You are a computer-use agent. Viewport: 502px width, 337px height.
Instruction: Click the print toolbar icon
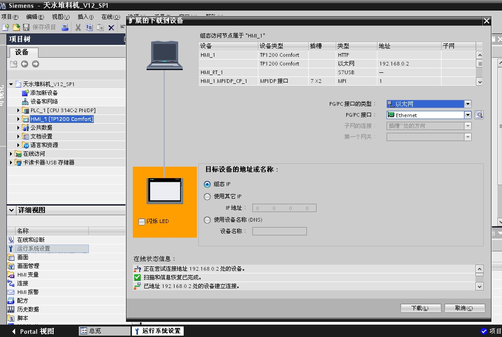point(65,27)
